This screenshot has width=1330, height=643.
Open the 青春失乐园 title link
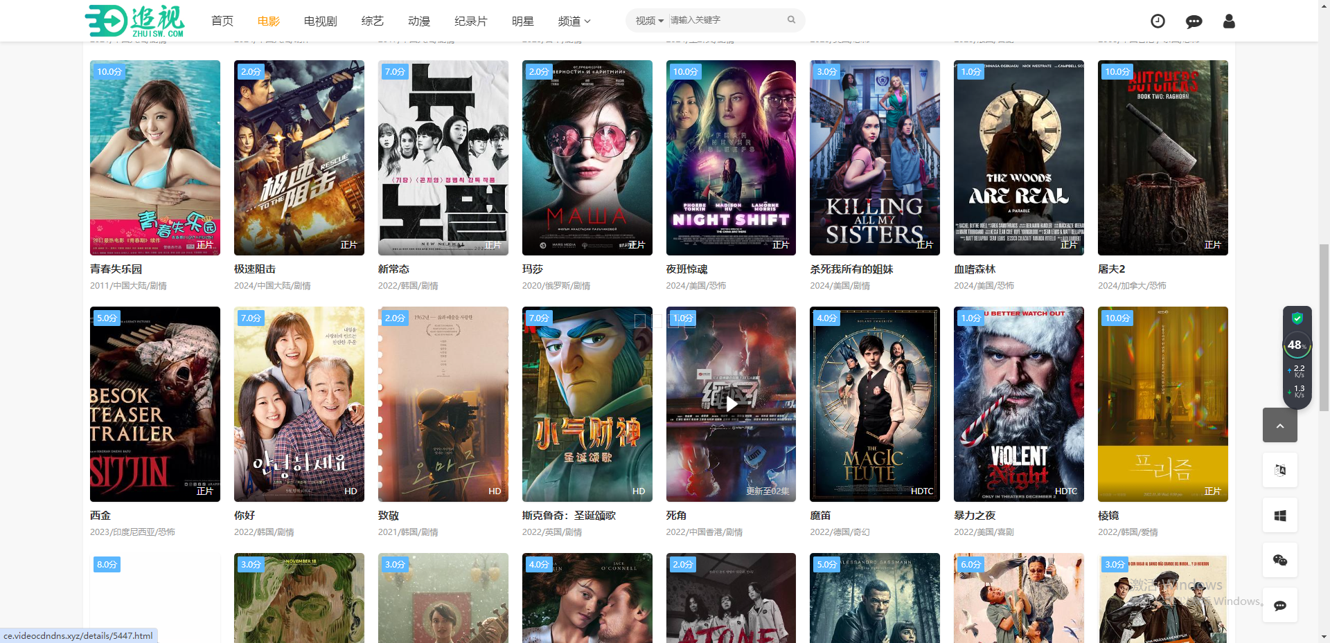pos(116,269)
